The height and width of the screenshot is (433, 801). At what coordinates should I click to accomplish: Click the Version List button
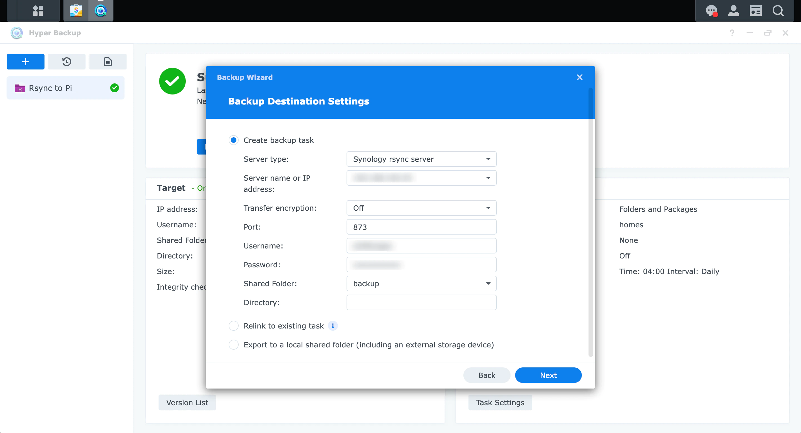(x=187, y=403)
